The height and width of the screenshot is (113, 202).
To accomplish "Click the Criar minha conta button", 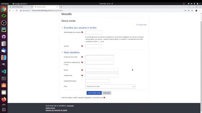I will click(94, 93).
